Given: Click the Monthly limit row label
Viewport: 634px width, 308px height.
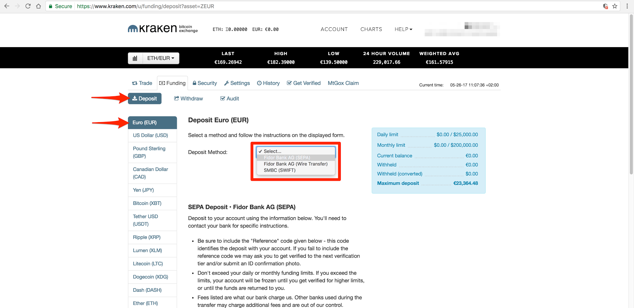Looking at the screenshot, I should pos(391,145).
